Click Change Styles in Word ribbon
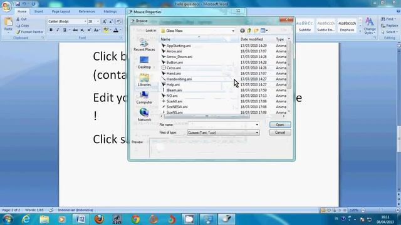 tap(370, 26)
